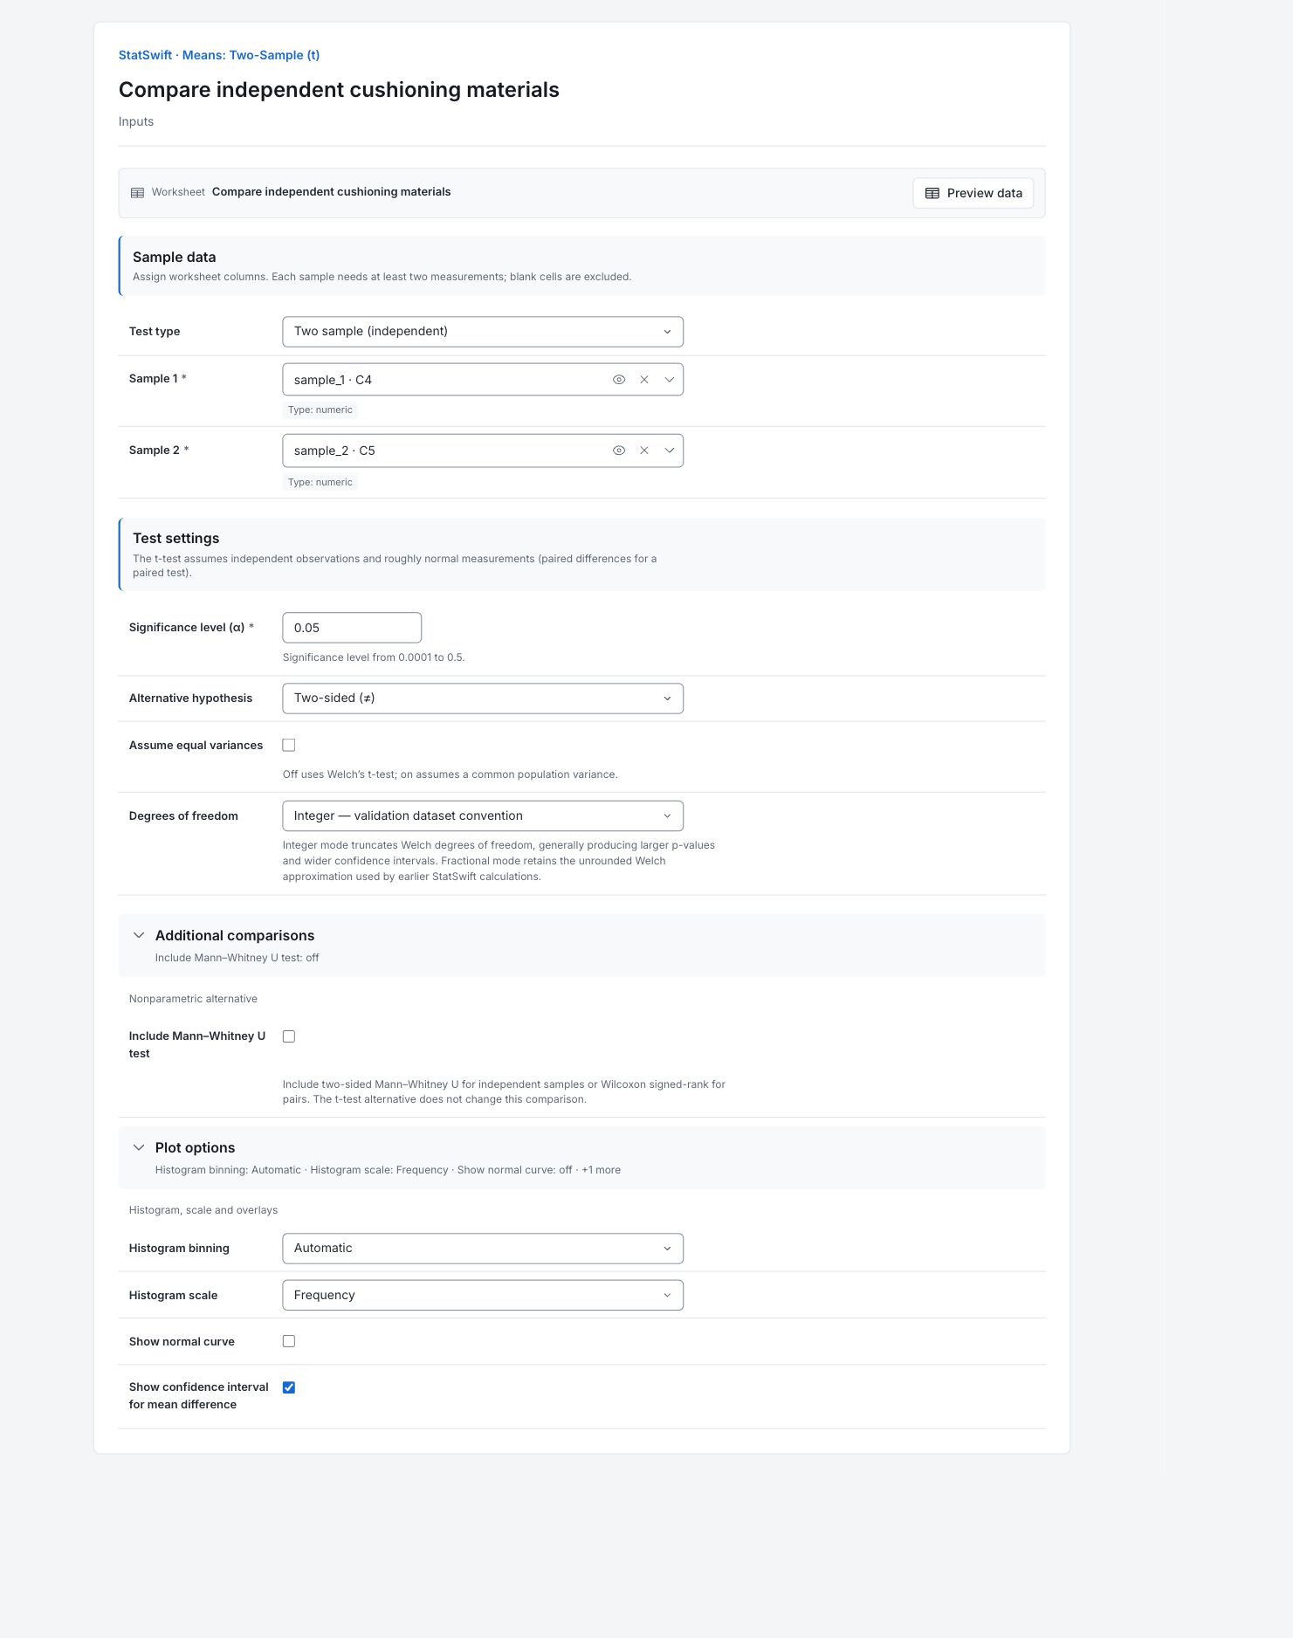The width and height of the screenshot is (1293, 1638).
Task: Click the StatSwift Means: Two-Sample (t) breadcrumb
Action: [219, 55]
